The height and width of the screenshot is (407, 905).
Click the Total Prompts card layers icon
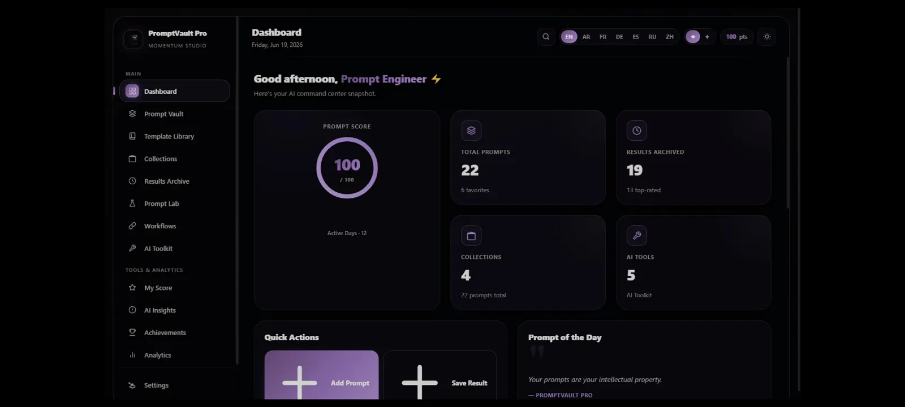click(471, 131)
